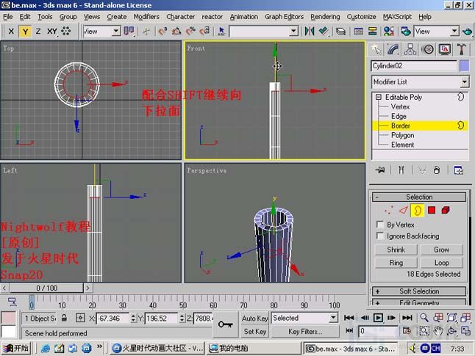Open the Schematic View icon
The image size is (475, 356).
point(372,32)
